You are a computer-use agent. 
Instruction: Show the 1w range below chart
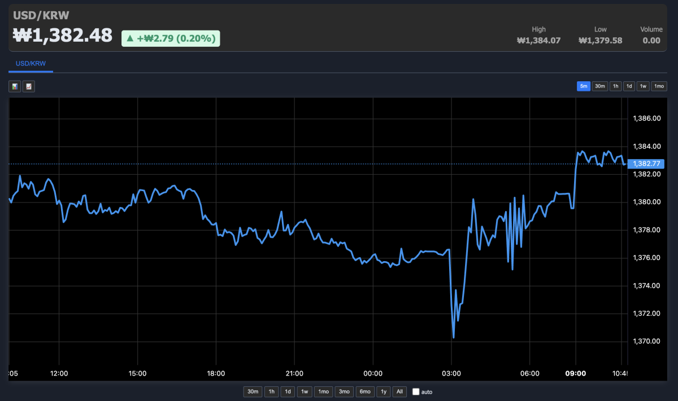tap(305, 392)
